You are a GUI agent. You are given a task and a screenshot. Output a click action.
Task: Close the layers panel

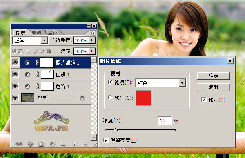pyautogui.click(x=94, y=26)
